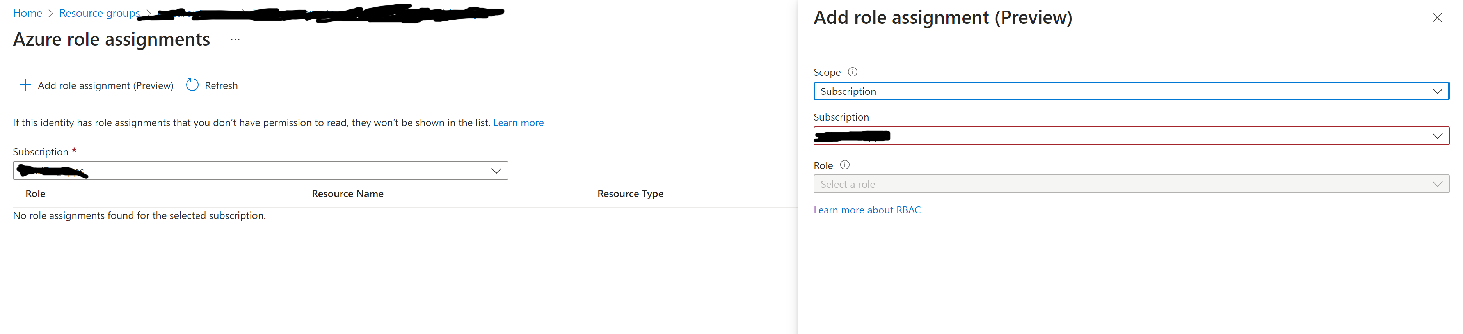Image resolution: width=1463 pixels, height=334 pixels.
Task: Click the Scope info icon
Action: tap(852, 72)
